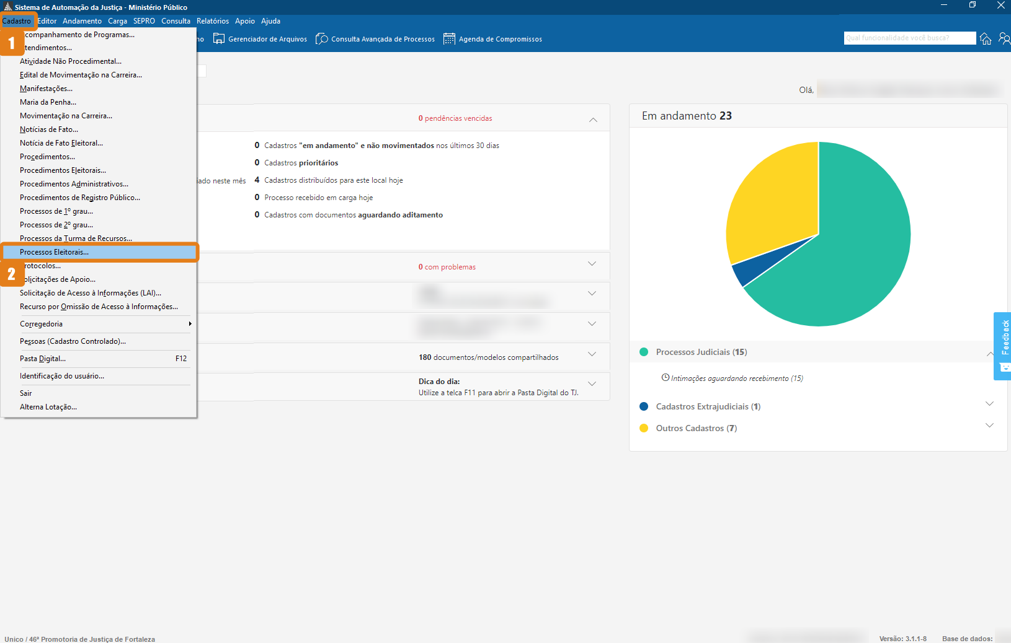Select Processos de 1º grau
1011x643 pixels.
[x=99, y=211]
